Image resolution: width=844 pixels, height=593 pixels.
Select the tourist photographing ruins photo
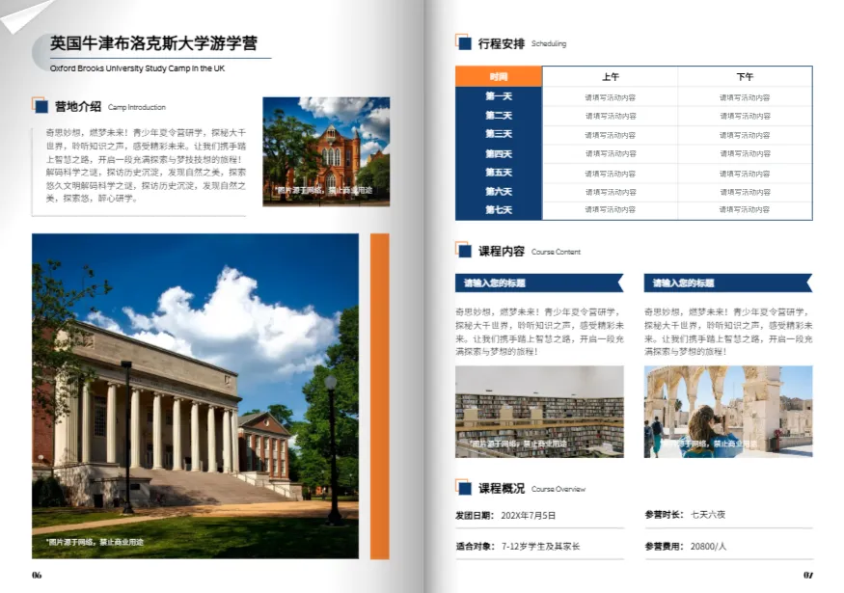coord(728,412)
